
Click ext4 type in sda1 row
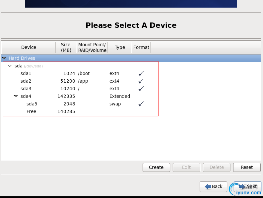114,73
